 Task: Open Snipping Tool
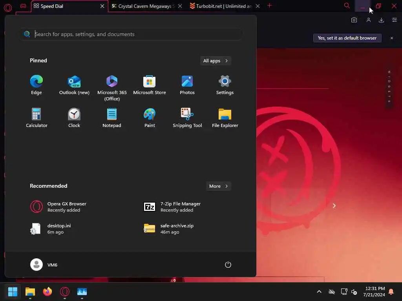187,118
